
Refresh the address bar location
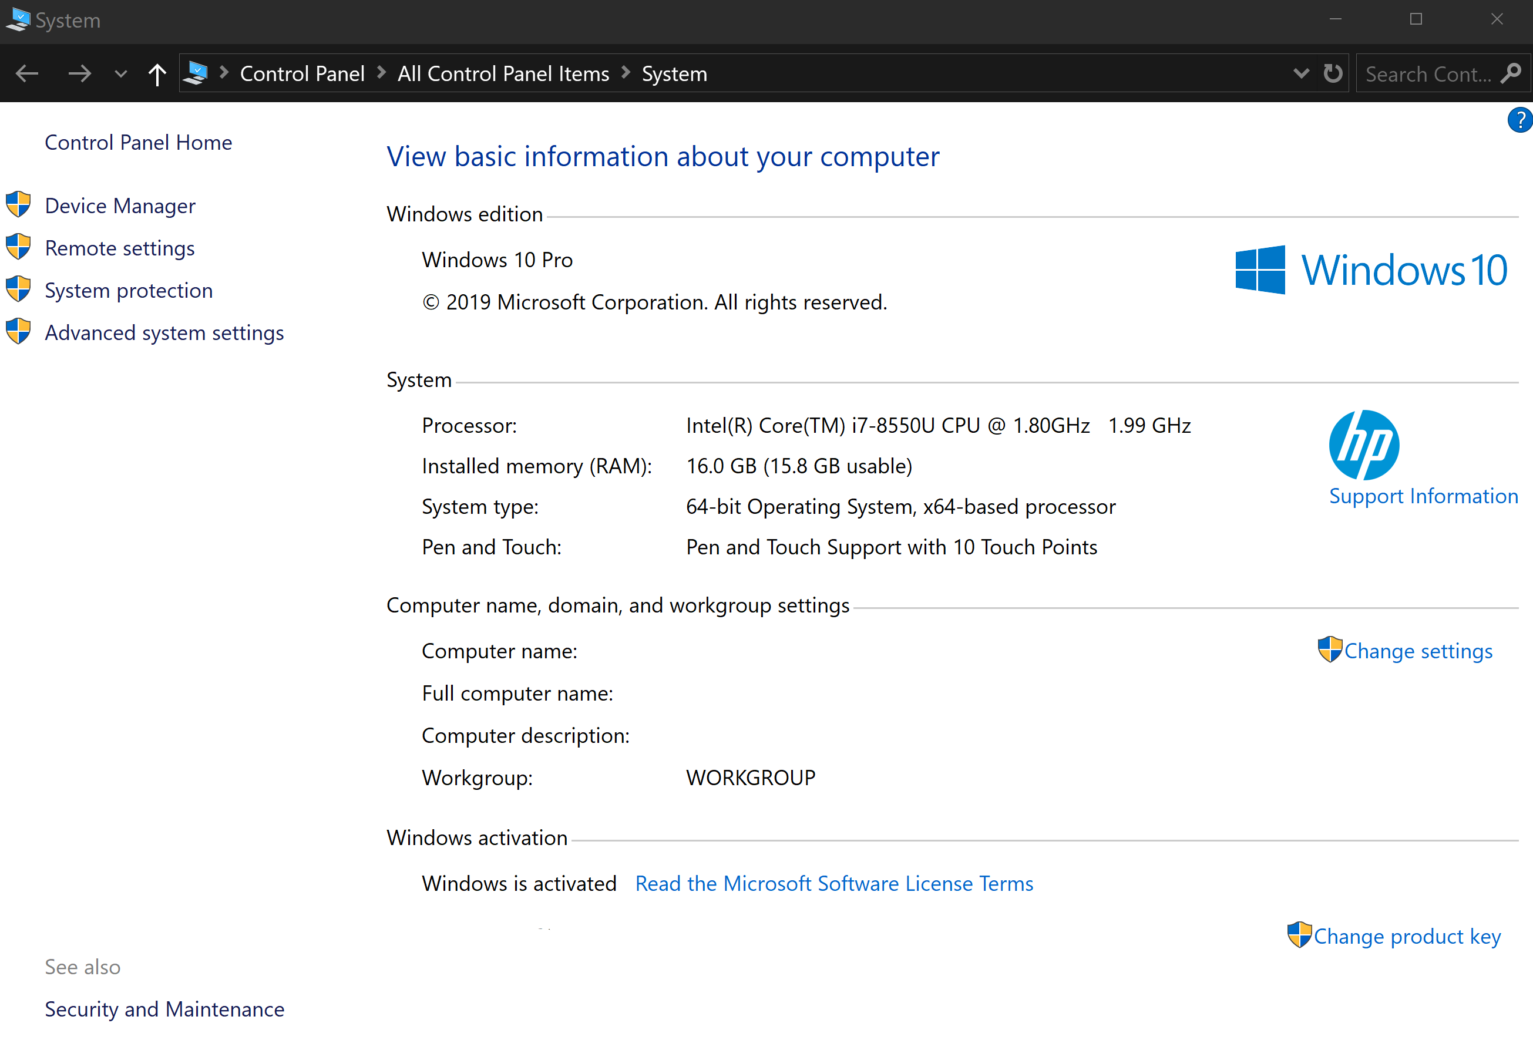[1333, 73]
